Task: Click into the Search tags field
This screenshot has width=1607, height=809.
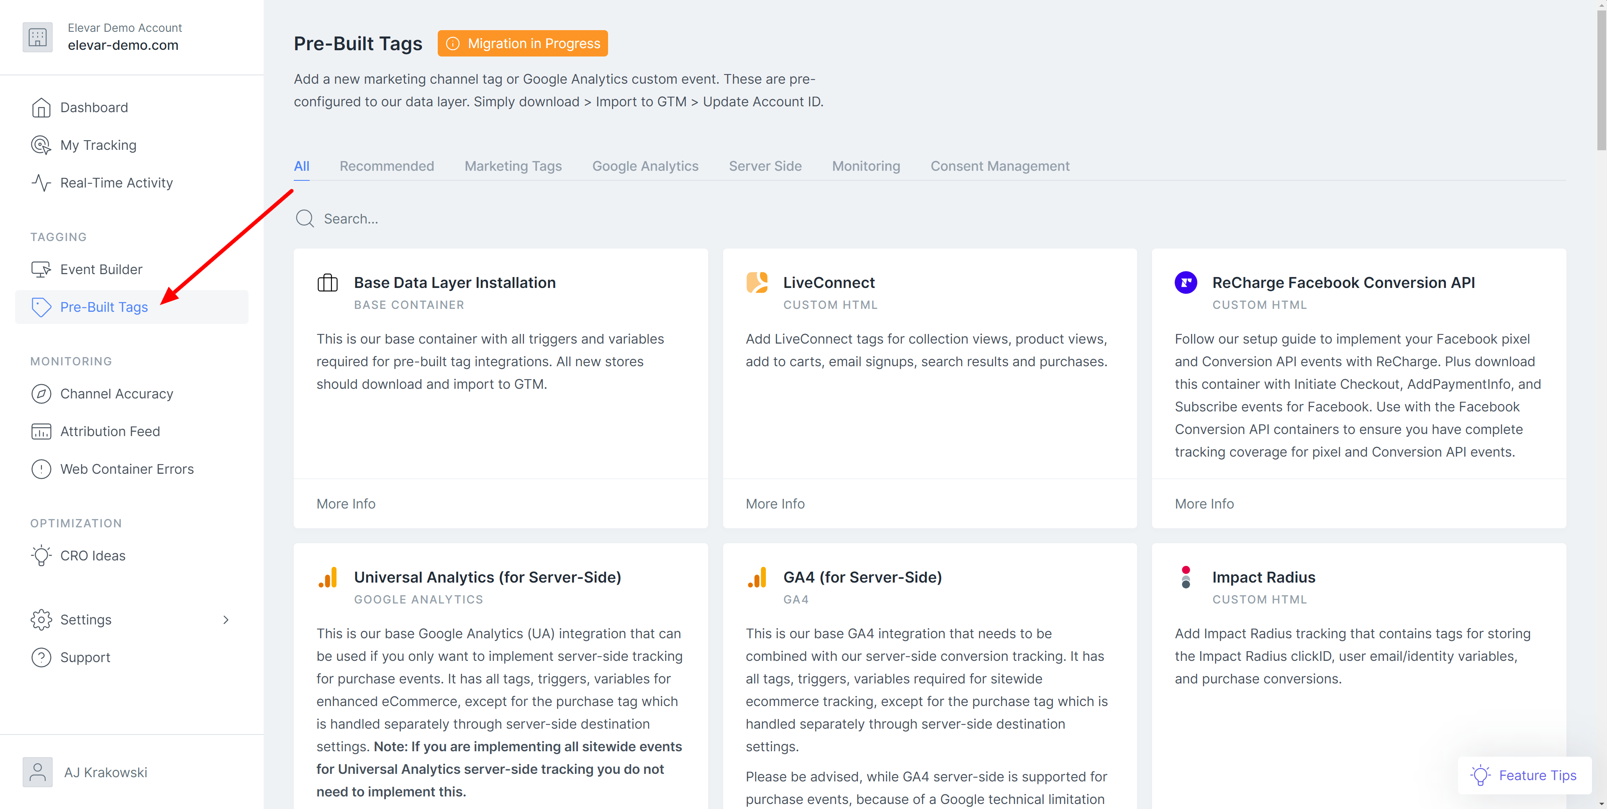Action: (436, 219)
